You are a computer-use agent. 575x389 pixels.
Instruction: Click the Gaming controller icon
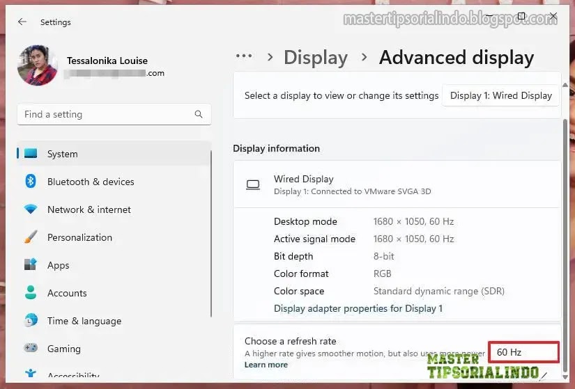(31, 348)
